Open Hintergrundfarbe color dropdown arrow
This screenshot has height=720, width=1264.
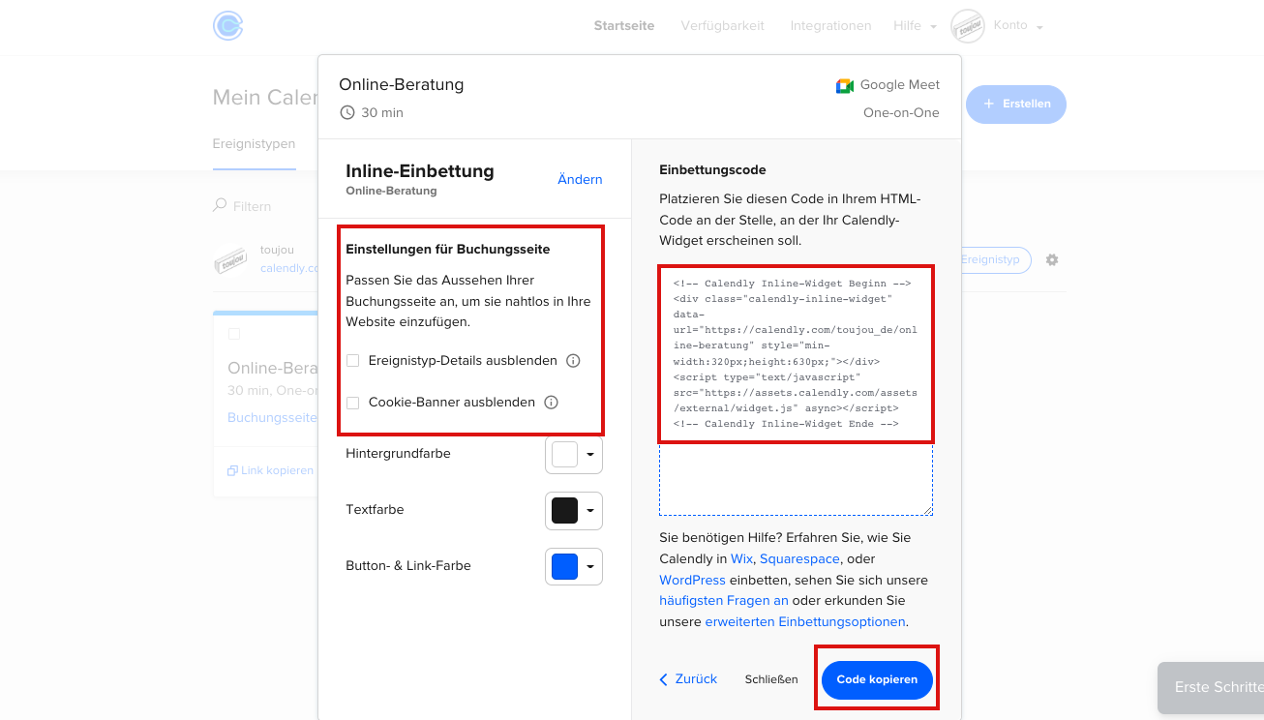coord(590,454)
